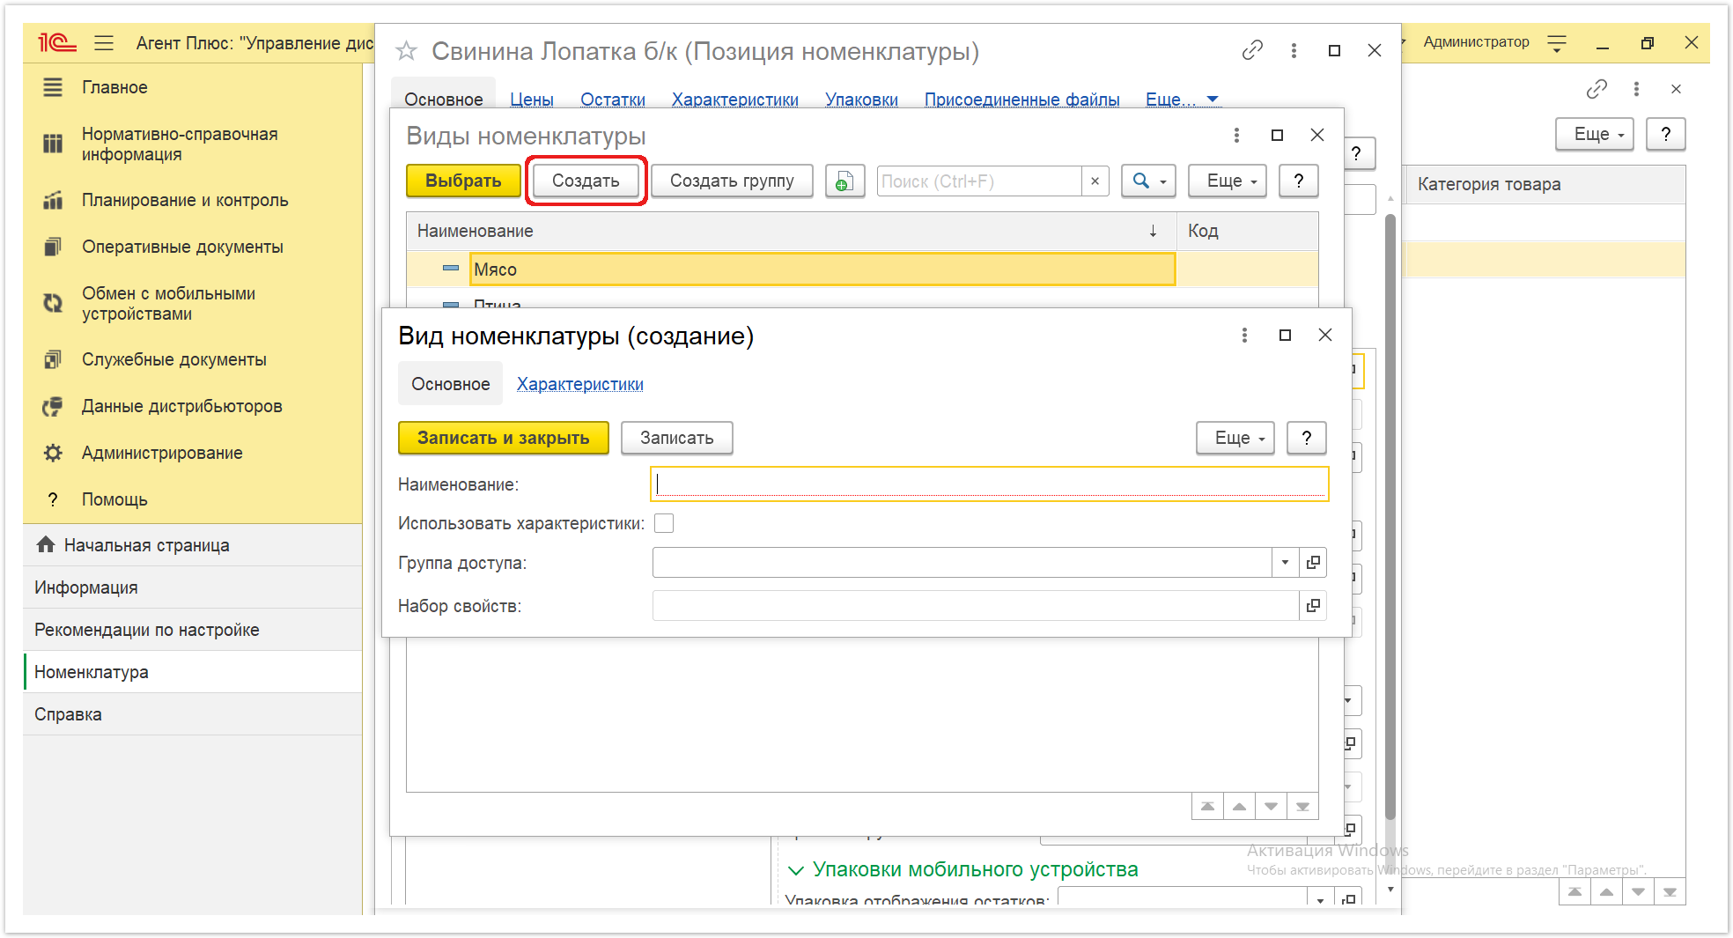The width and height of the screenshot is (1733, 938).
Task: Open Набор свойств form icon
Action: click(x=1313, y=605)
